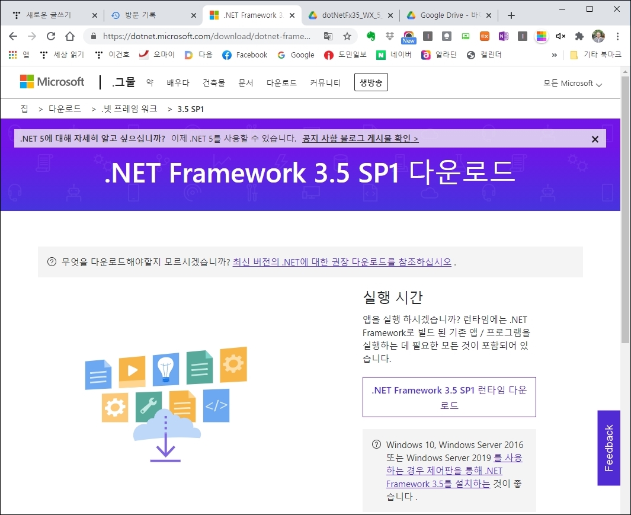The height and width of the screenshot is (515, 631).
Task: Show hidden bookmarks with the chevron
Action: pos(554,55)
